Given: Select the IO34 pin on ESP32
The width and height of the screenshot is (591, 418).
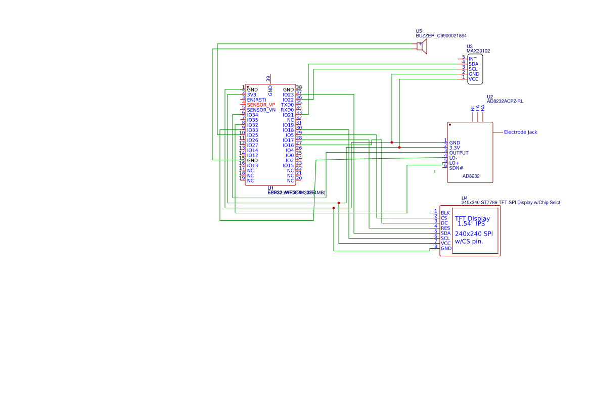Looking at the screenshot, I should (253, 115).
